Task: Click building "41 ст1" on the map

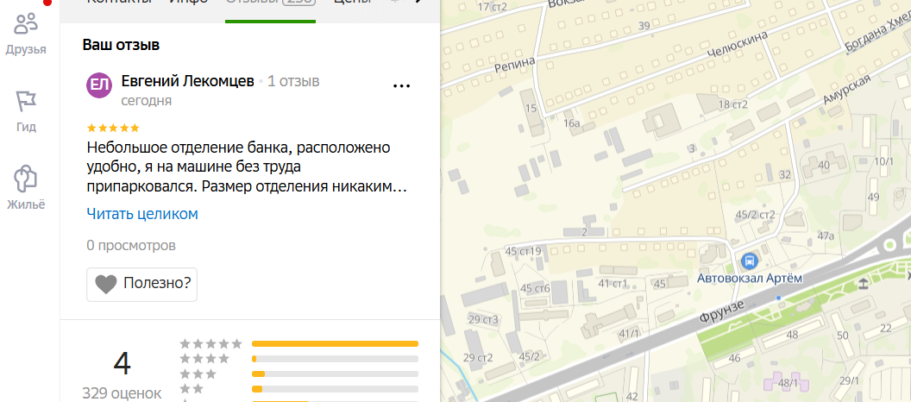Action: point(613,284)
